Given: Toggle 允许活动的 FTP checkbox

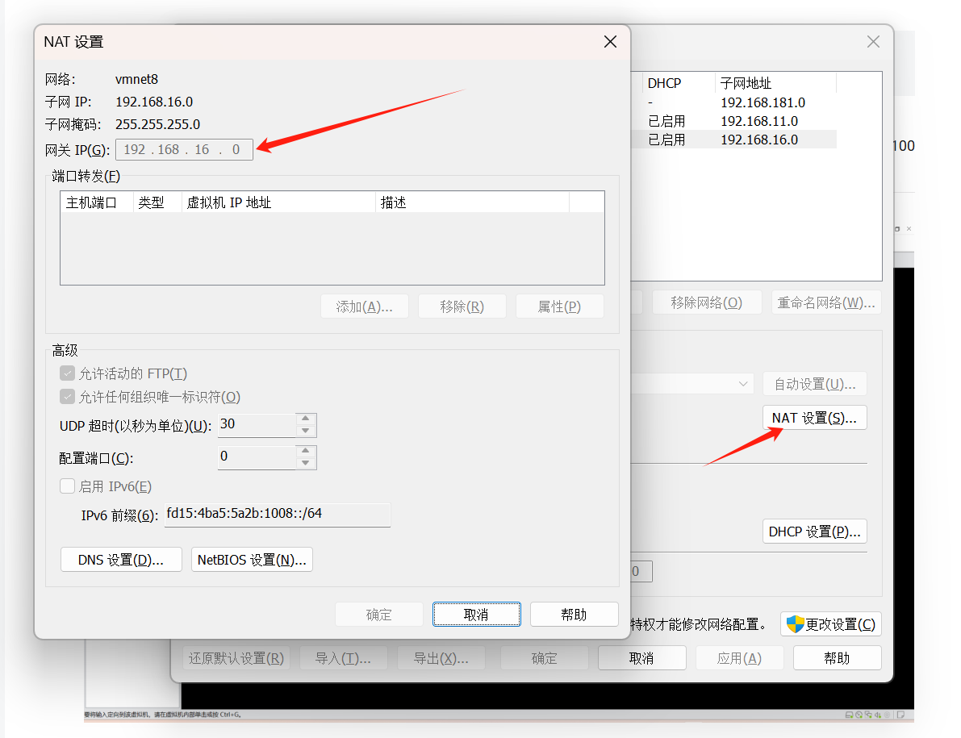Looking at the screenshot, I should [68, 373].
